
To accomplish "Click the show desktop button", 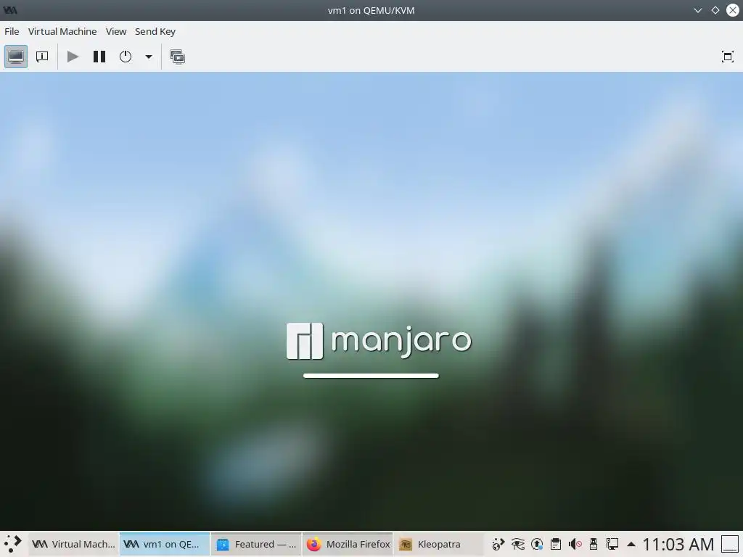I will 730,544.
